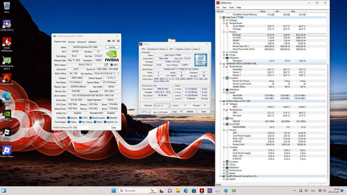Select the CPUID CPU-Z desktop shortcut
The image size is (347, 195).
click(7, 25)
